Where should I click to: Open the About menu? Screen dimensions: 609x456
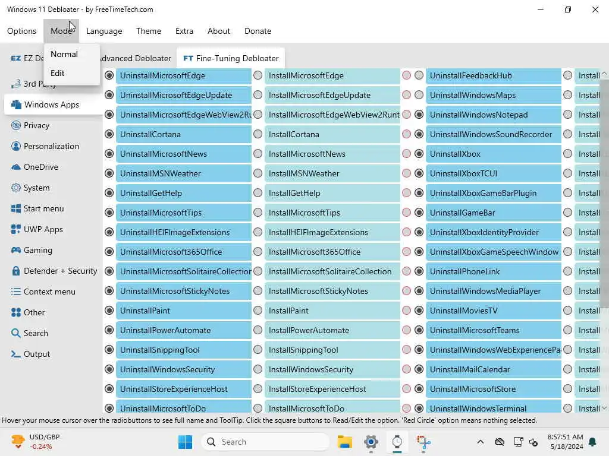(x=219, y=31)
